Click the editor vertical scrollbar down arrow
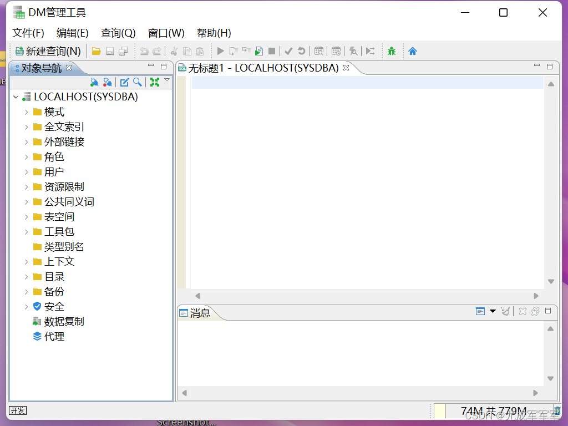Image resolution: width=568 pixels, height=426 pixels. pyautogui.click(x=551, y=281)
